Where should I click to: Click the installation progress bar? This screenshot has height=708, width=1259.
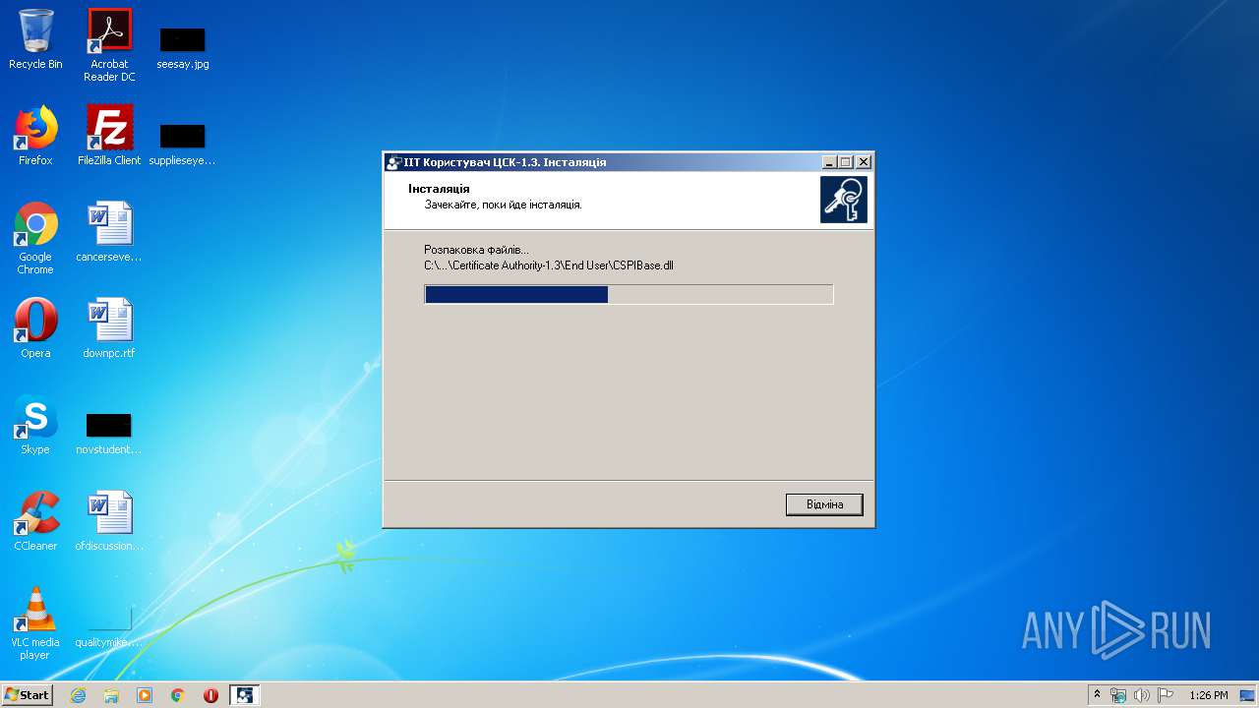629,294
